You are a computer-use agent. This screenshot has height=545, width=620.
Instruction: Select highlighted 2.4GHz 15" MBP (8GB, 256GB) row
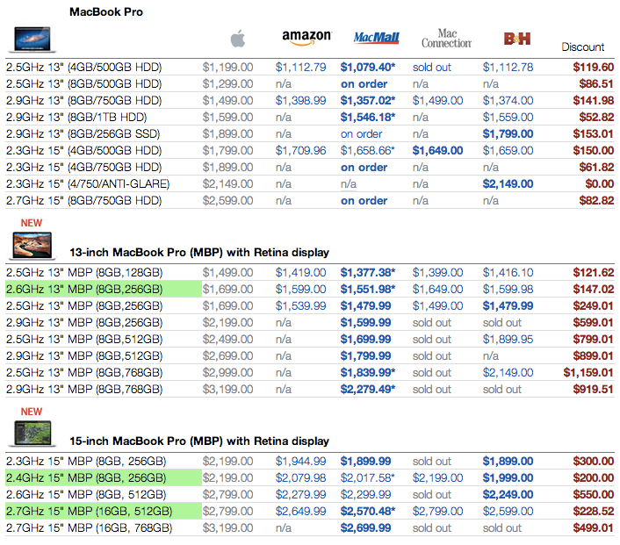coord(104,477)
